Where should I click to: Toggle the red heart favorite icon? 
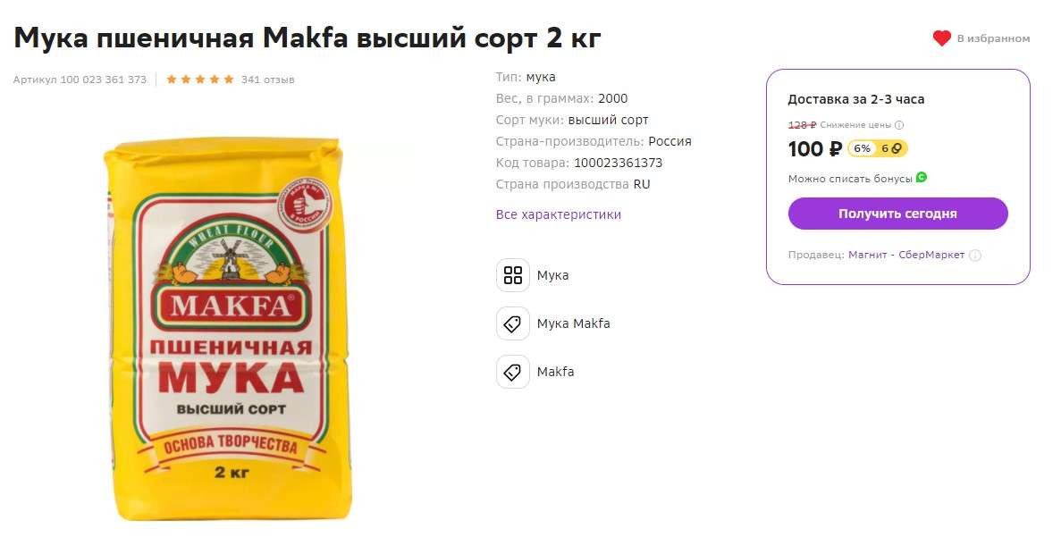pos(941,38)
